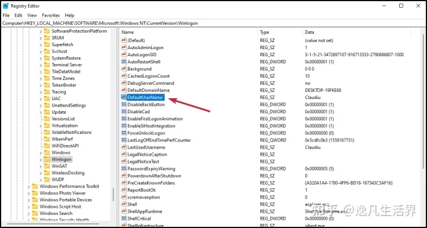Click the string icon beside Background
The height and width of the screenshot is (228, 427).
[x=124, y=69]
